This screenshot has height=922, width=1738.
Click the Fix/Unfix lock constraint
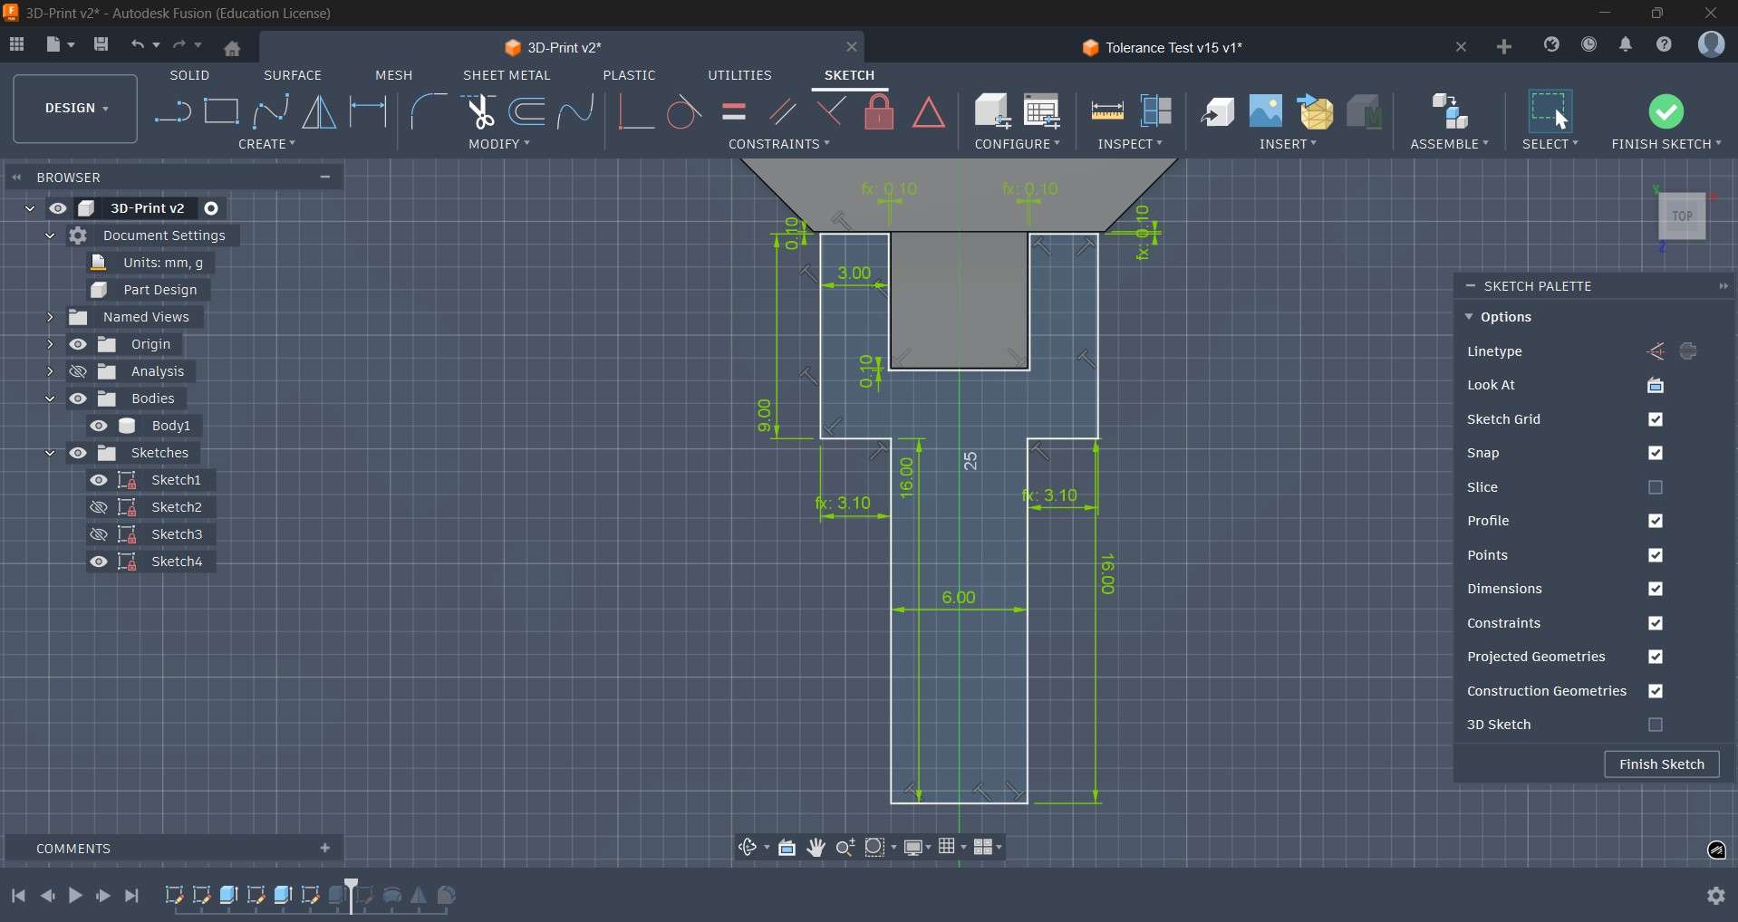(x=879, y=113)
